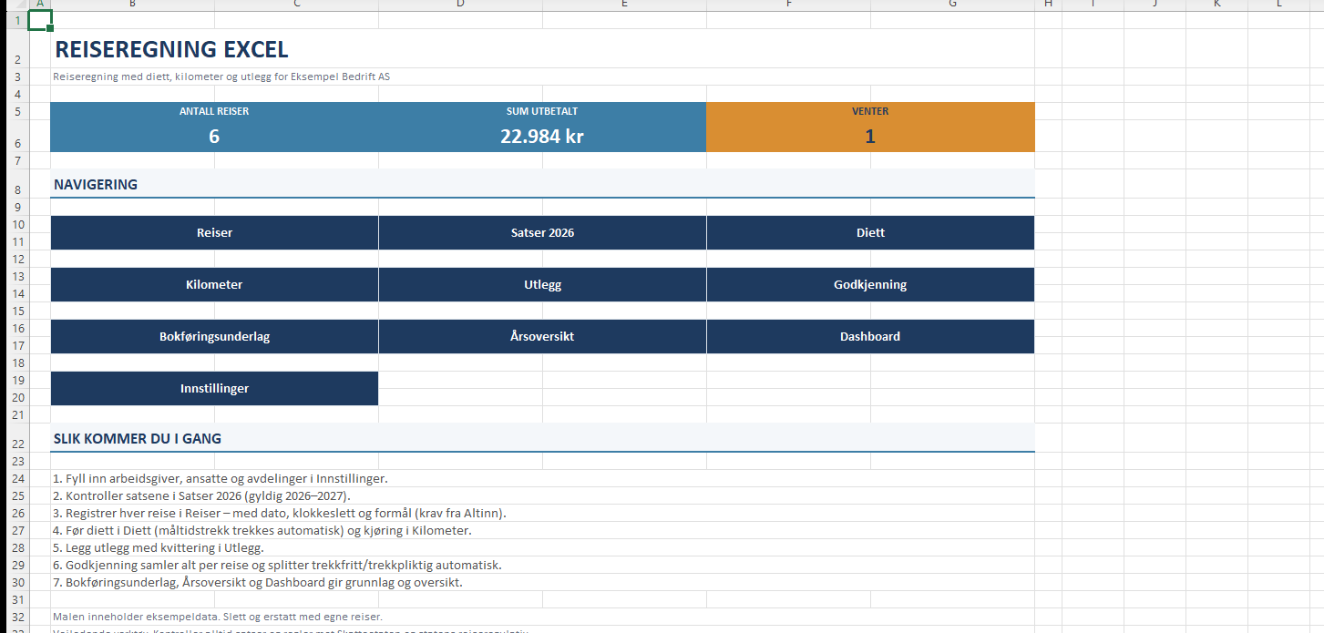The height and width of the screenshot is (633, 1324).
Task: Click the SLIK KOMMER DU I GANG heading
Action: click(138, 438)
